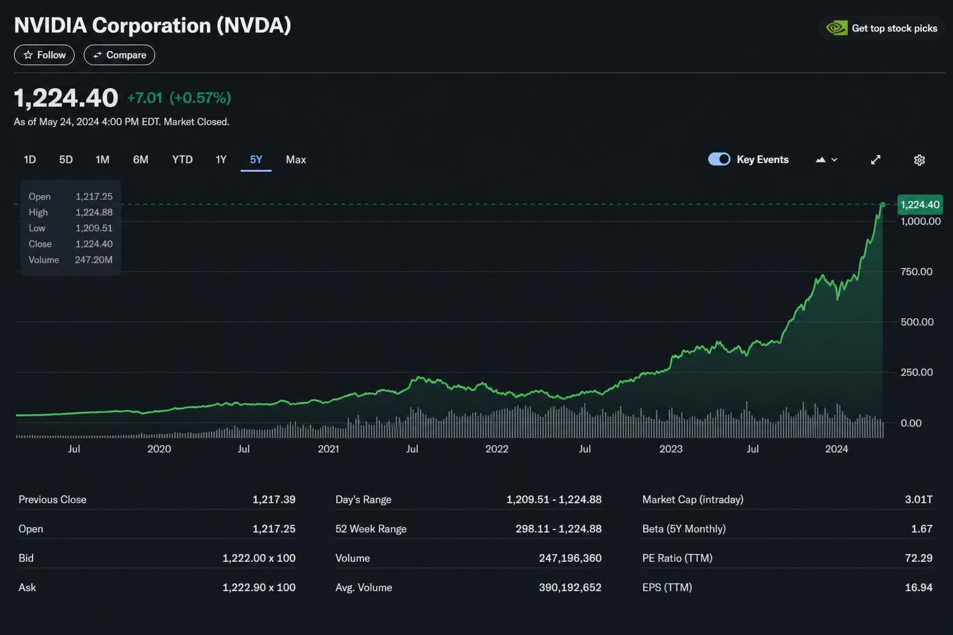
Task: Click the Avg. Volume value 390,192,652
Action: click(570, 587)
